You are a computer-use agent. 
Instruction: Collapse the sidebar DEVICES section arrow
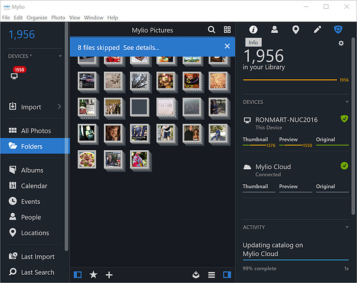click(60, 56)
